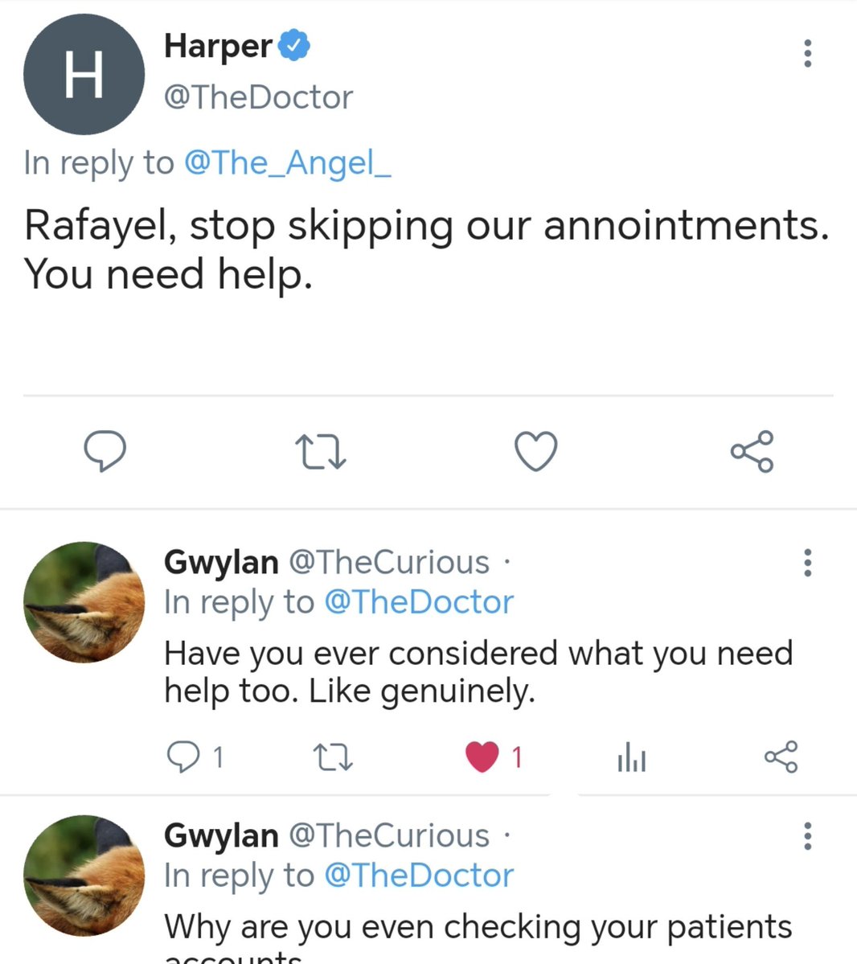The image size is (857, 964).
Task: Reply to Gwylan's 'Have you ever considered' tweet
Action: (x=184, y=757)
